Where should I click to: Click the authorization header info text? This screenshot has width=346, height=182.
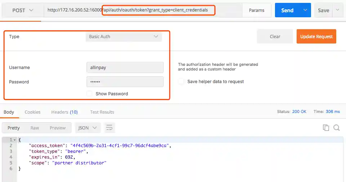point(218,67)
